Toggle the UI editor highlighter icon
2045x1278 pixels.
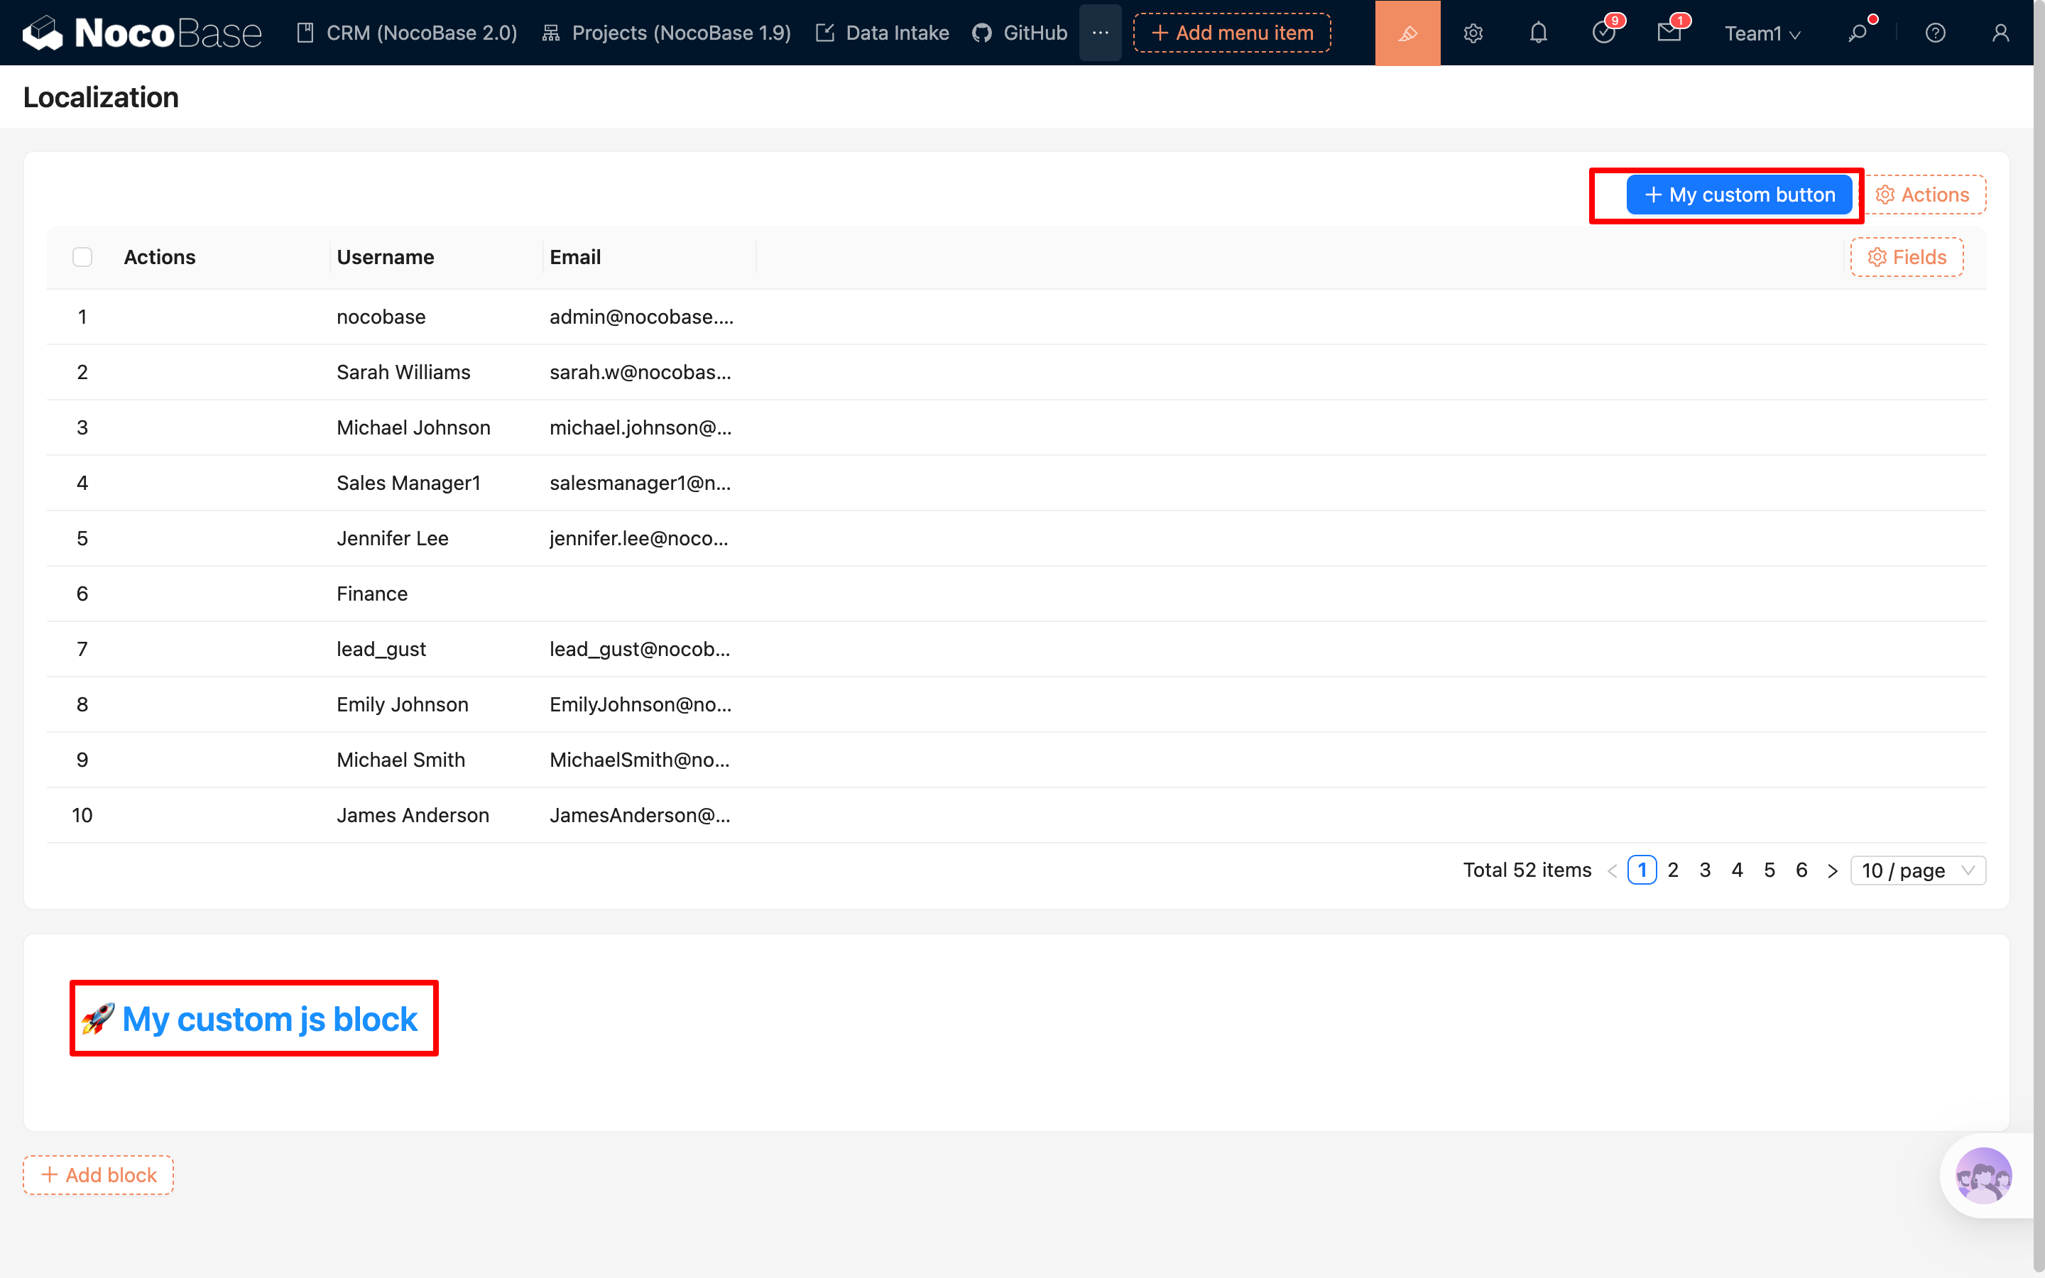(x=1407, y=33)
